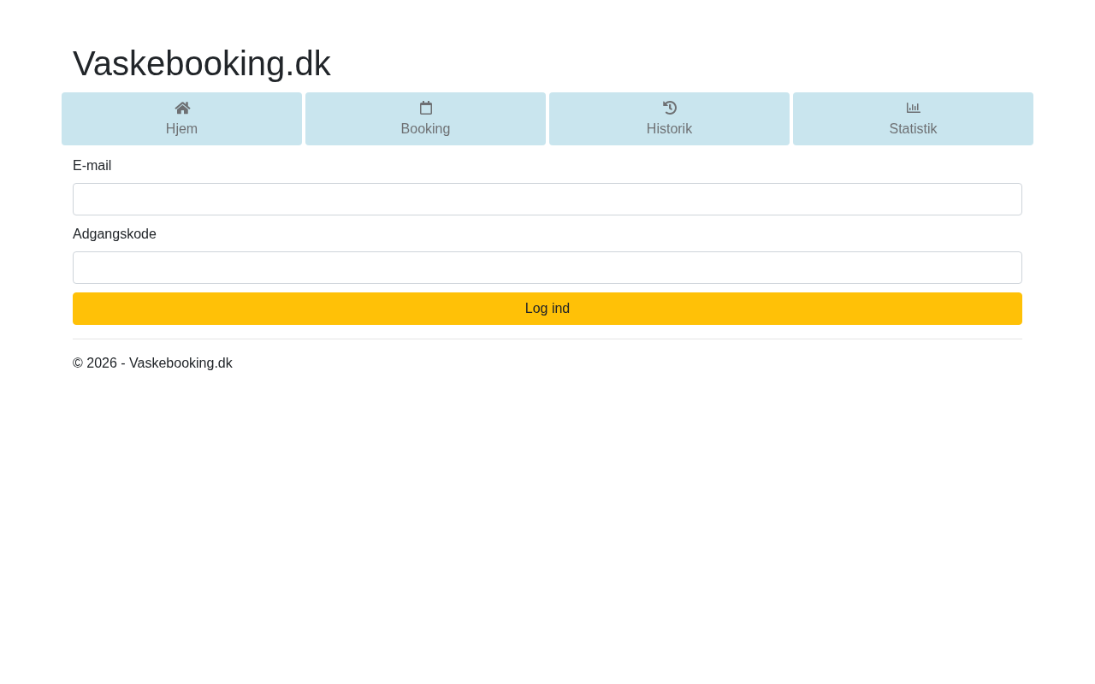Screen dimensions: 1095x684
Task: Go to the Hjem tab label
Action: click(181, 129)
